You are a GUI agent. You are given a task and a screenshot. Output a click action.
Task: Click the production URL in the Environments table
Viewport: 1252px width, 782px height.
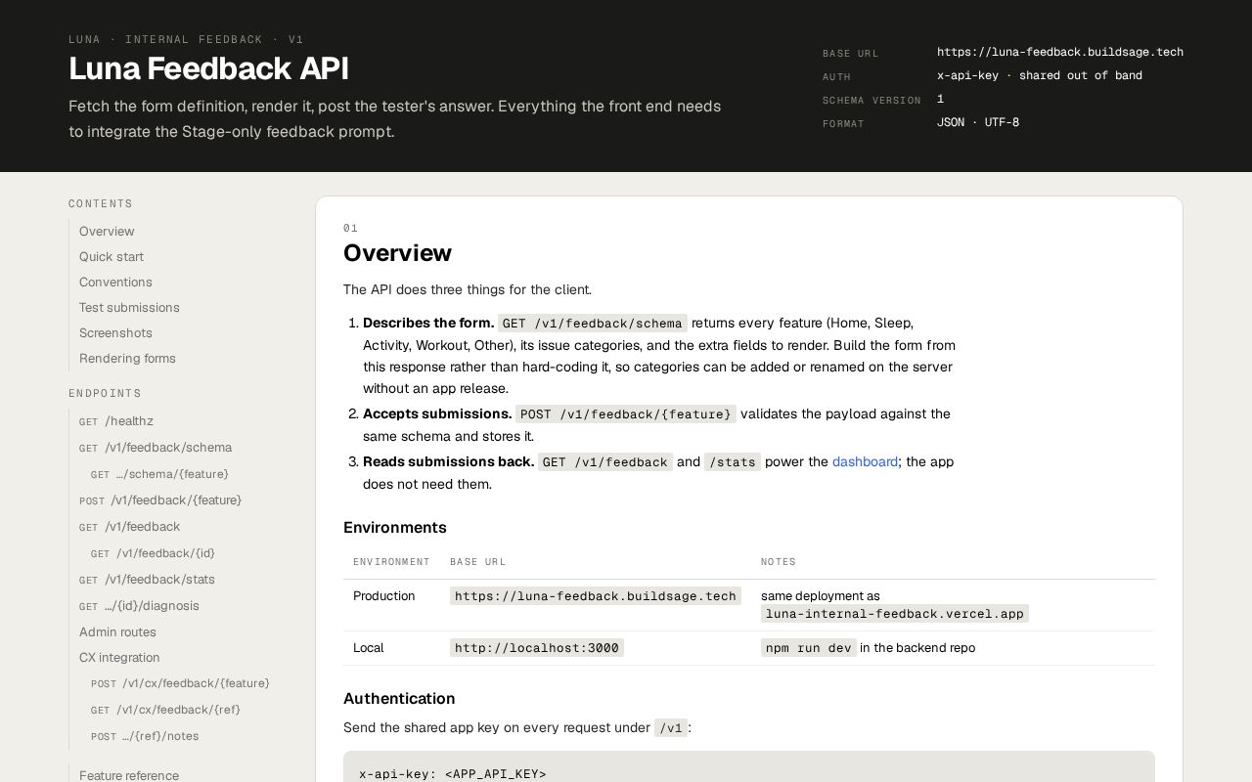pyautogui.click(x=596, y=596)
